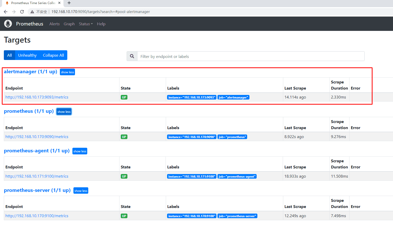Collapse prometheus-server pool with show less

pyautogui.click(x=81, y=191)
